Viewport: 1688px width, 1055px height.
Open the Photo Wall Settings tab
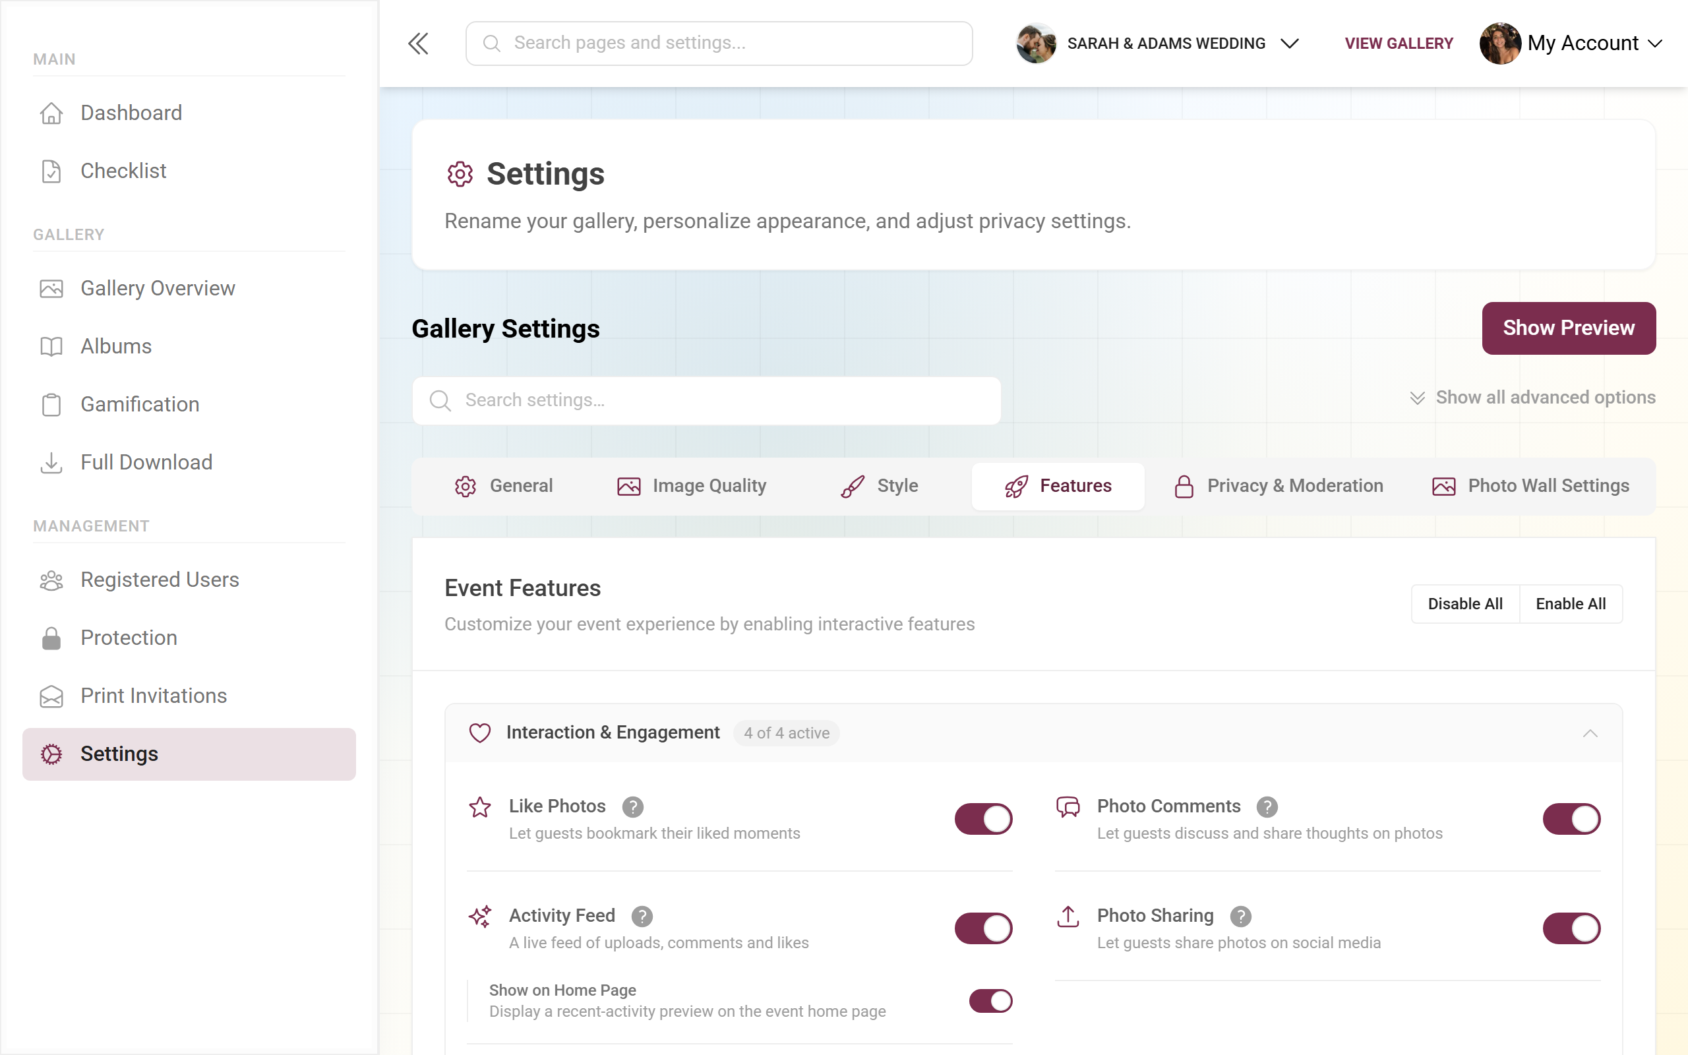(x=1530, y=487)
